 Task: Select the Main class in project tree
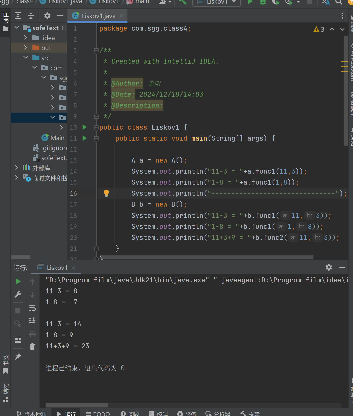(x=57, y=138)
